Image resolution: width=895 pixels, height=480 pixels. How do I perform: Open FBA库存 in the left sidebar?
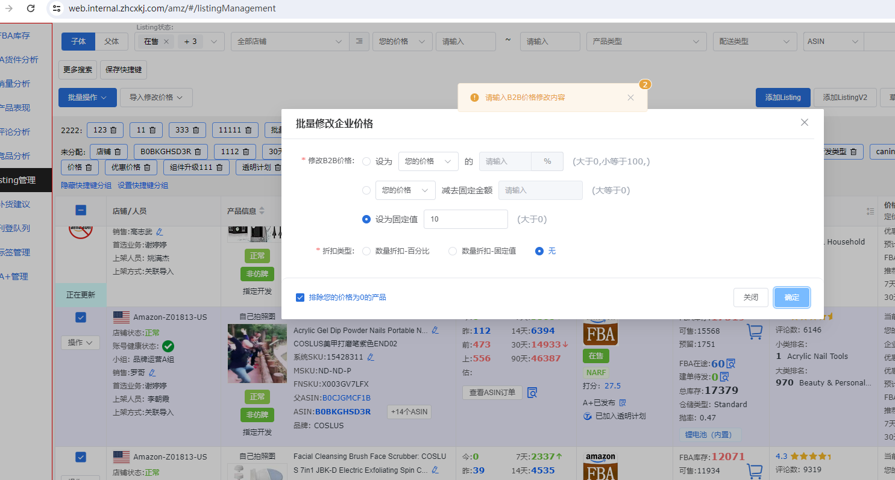point(14,36)
